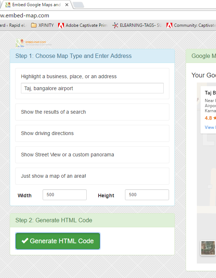The image size is (216, 278).
Task: Expand Just show a map of an area
Action: click(92, 176)
